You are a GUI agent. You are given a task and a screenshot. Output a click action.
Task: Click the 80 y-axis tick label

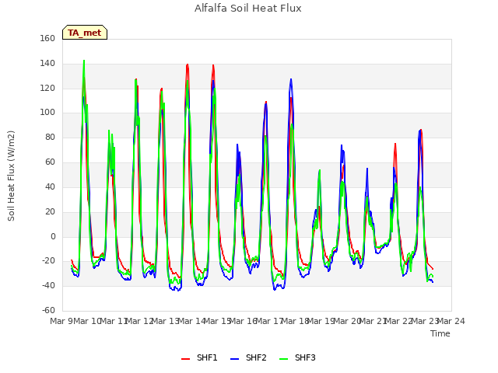50,137
